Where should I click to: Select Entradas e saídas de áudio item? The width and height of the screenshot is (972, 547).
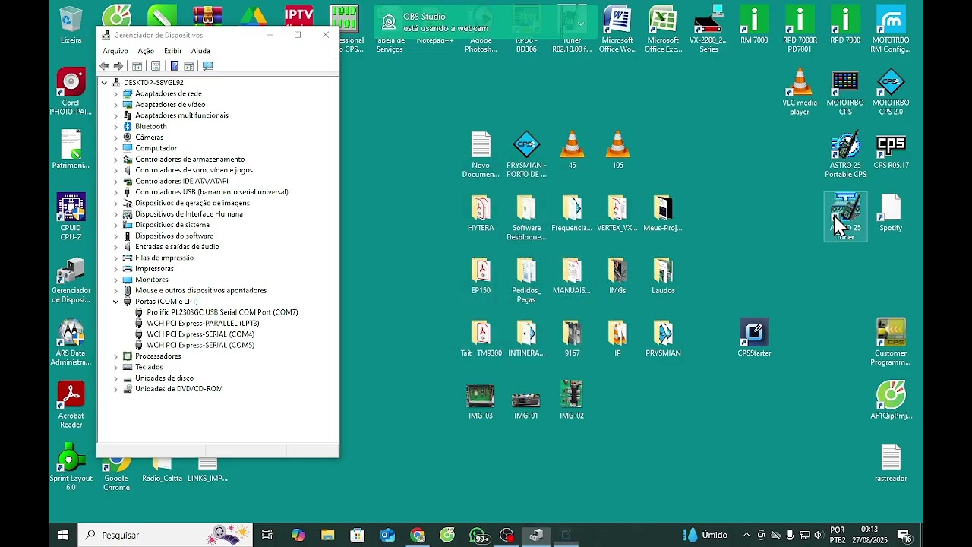pyautogui.click(x=177, y=247)
